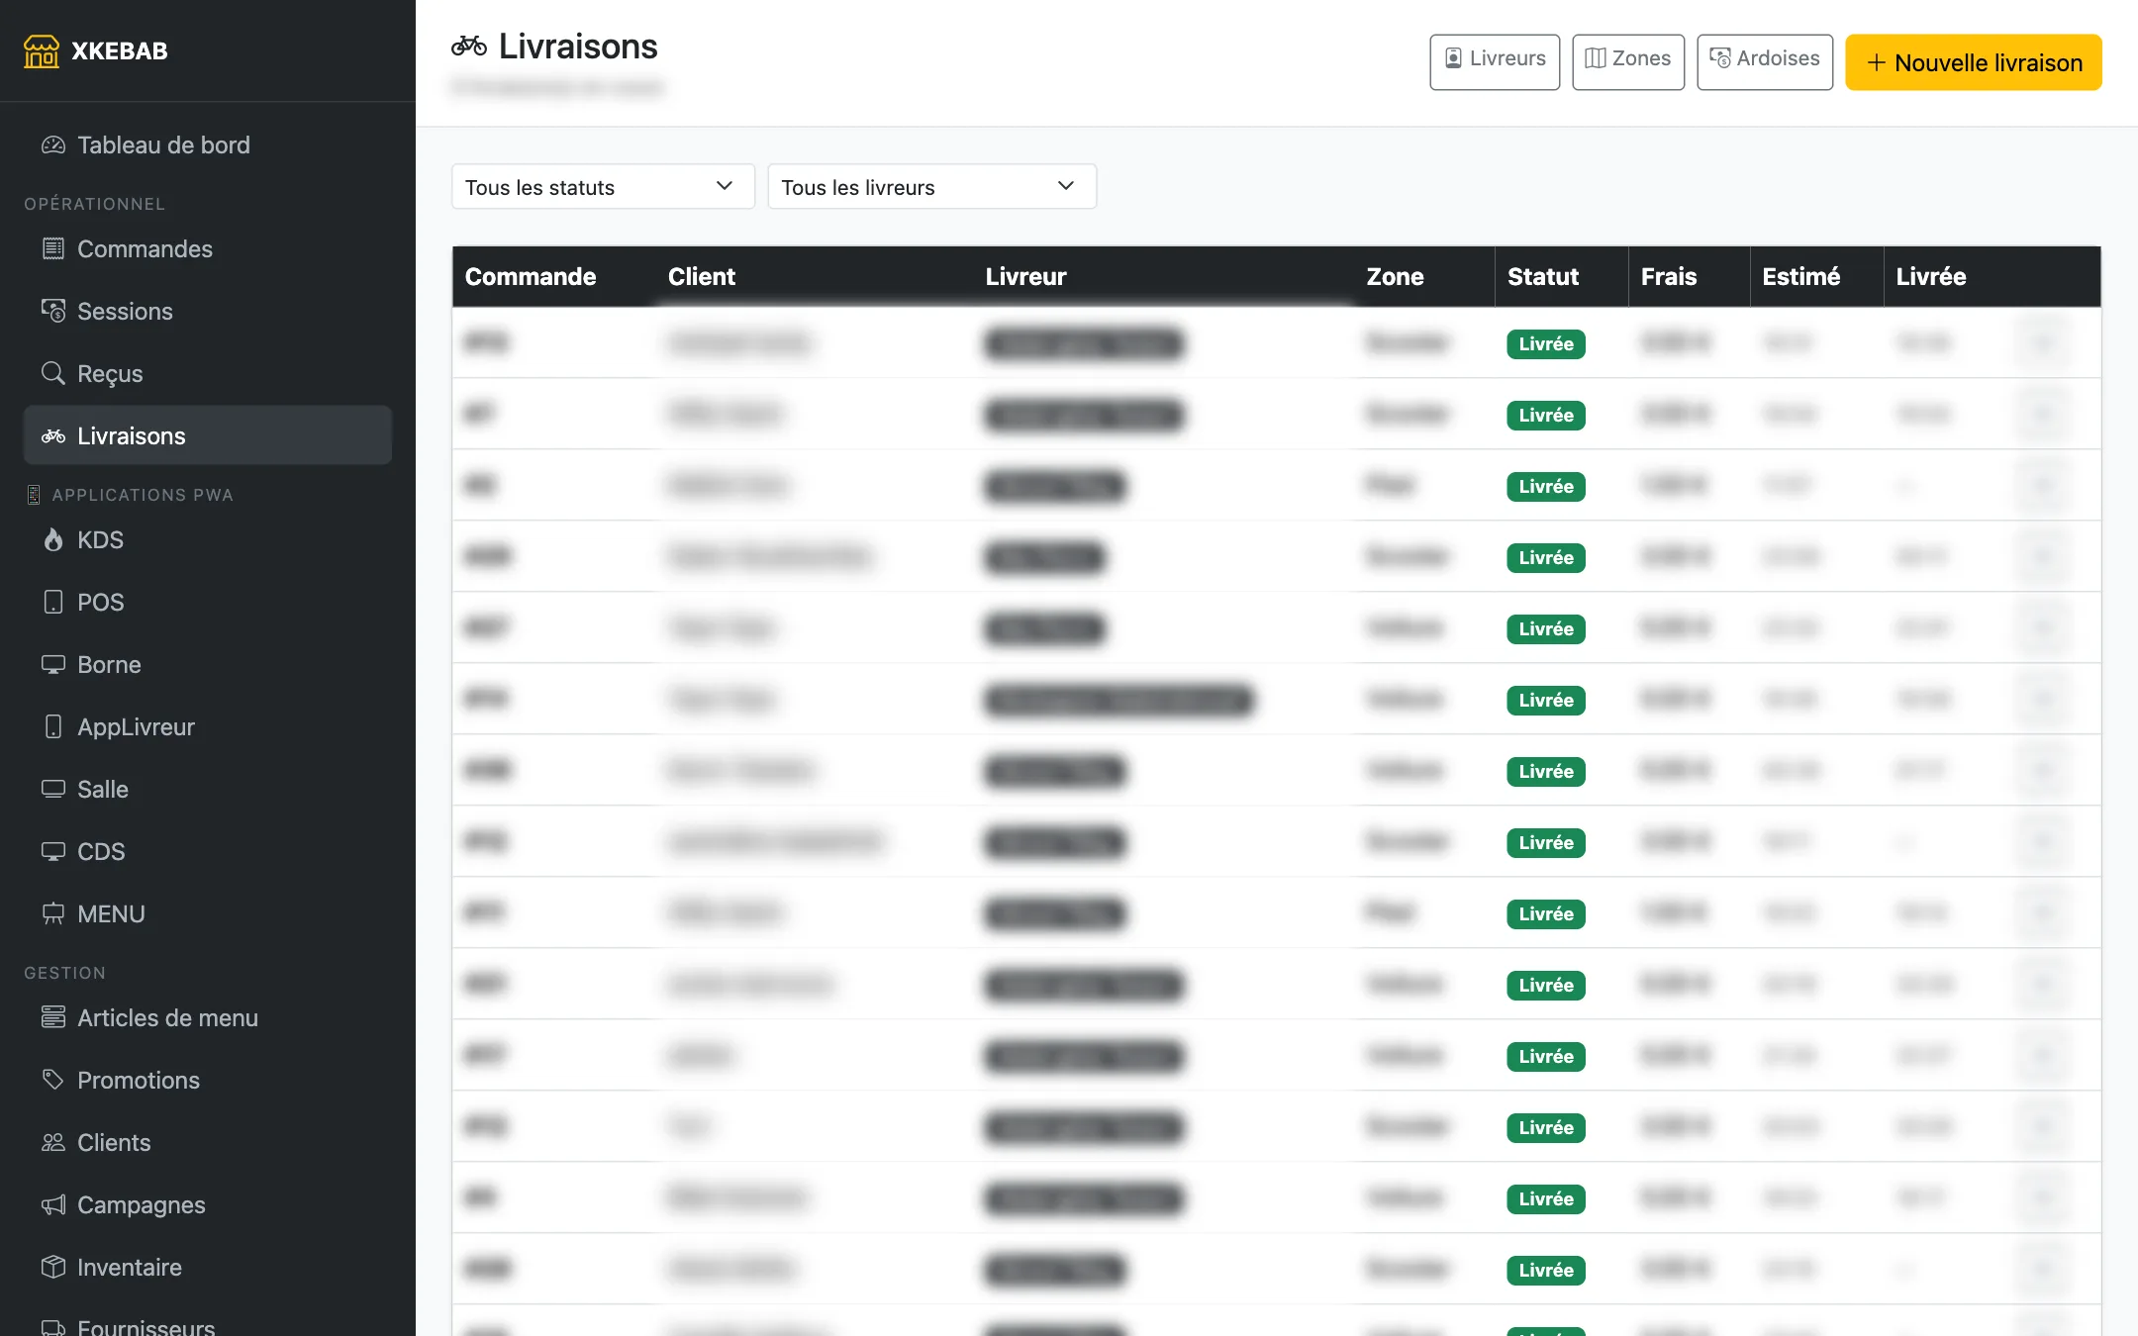Screen dimensions: 2138x1336
Task: Open the Tous les livreurs dropdown
Action: 931,187
